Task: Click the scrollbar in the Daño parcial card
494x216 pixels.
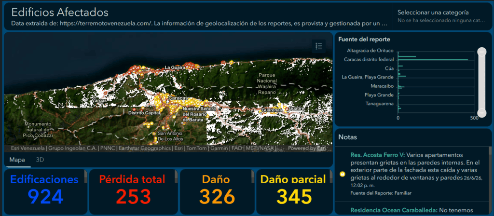Action: pos(330,176)
